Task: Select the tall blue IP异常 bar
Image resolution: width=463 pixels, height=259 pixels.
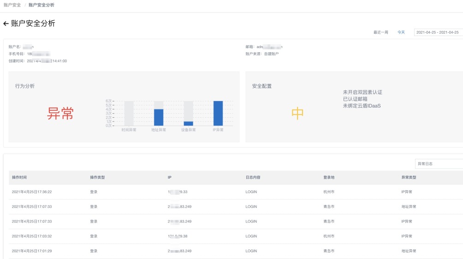Action: [218, 113]
